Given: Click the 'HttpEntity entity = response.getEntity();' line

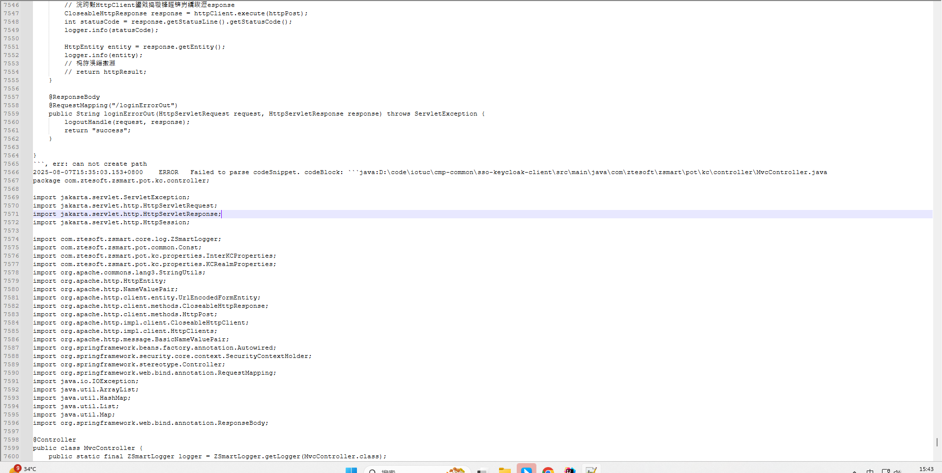Looking at the screenshot, I should pyautogui.click(x=145, y=47).
